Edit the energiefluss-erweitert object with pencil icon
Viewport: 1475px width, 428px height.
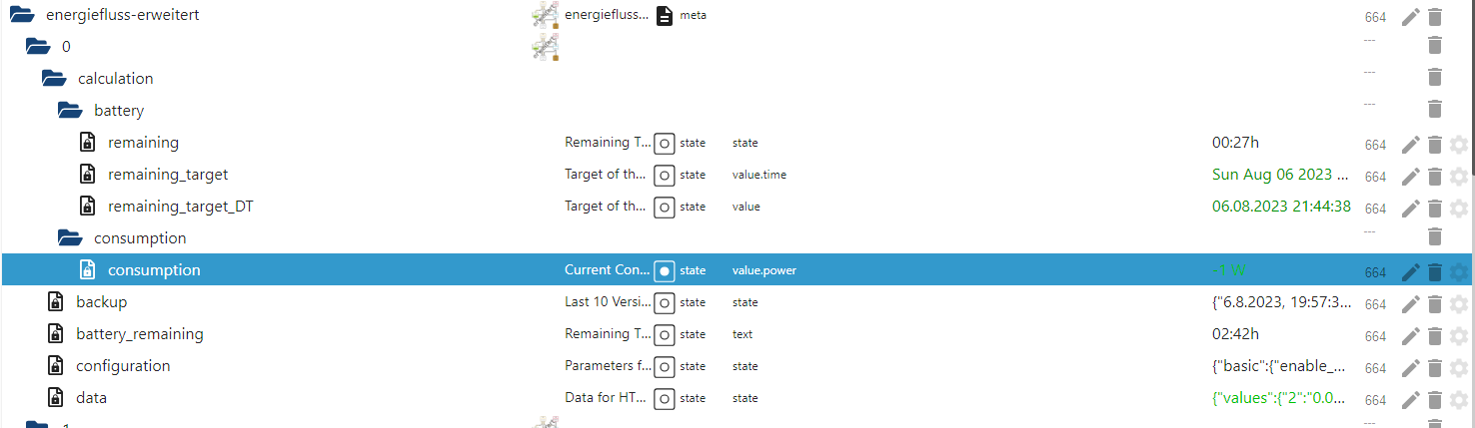click(1410, 17)
